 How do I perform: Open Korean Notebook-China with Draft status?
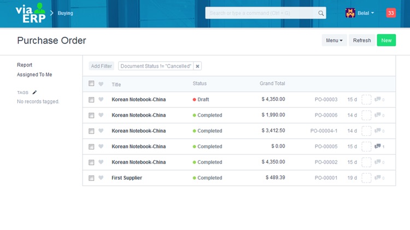tap(139, 99)
